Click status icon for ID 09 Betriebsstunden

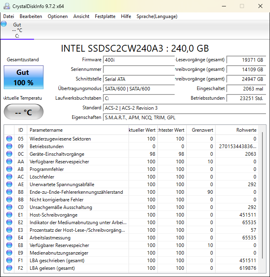(x=9, y=146)
